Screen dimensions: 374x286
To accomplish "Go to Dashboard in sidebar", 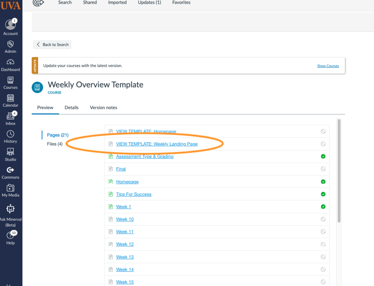I will [10, 66].
